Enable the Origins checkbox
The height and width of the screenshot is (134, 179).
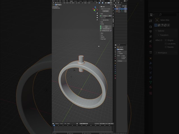122,56
